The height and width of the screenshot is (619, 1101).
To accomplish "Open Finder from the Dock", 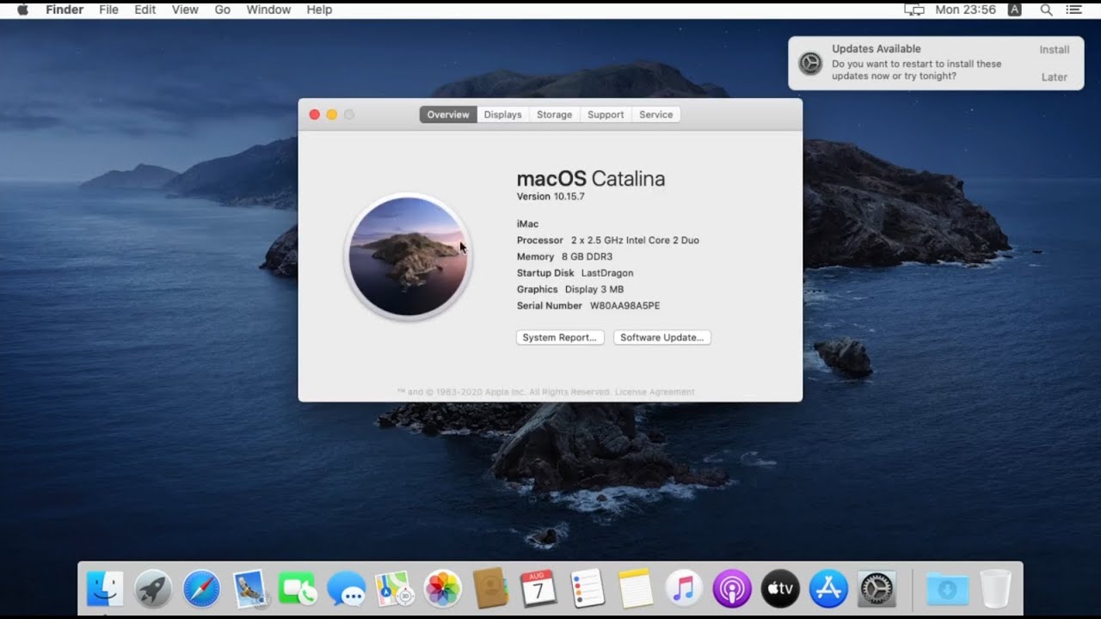I will click(105, 589).
